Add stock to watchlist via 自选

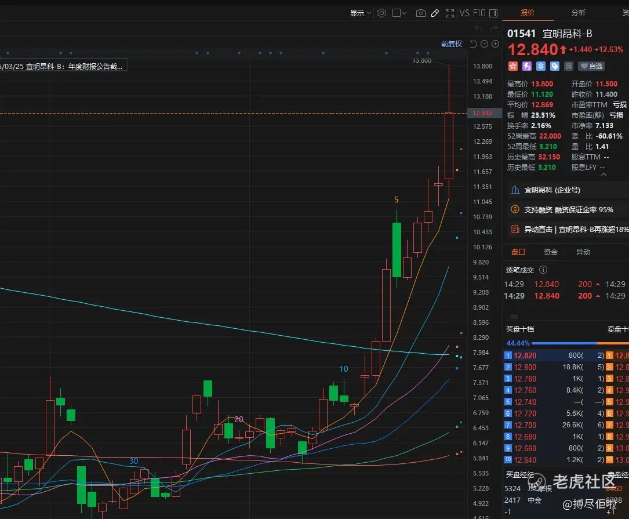coord(591,66)
